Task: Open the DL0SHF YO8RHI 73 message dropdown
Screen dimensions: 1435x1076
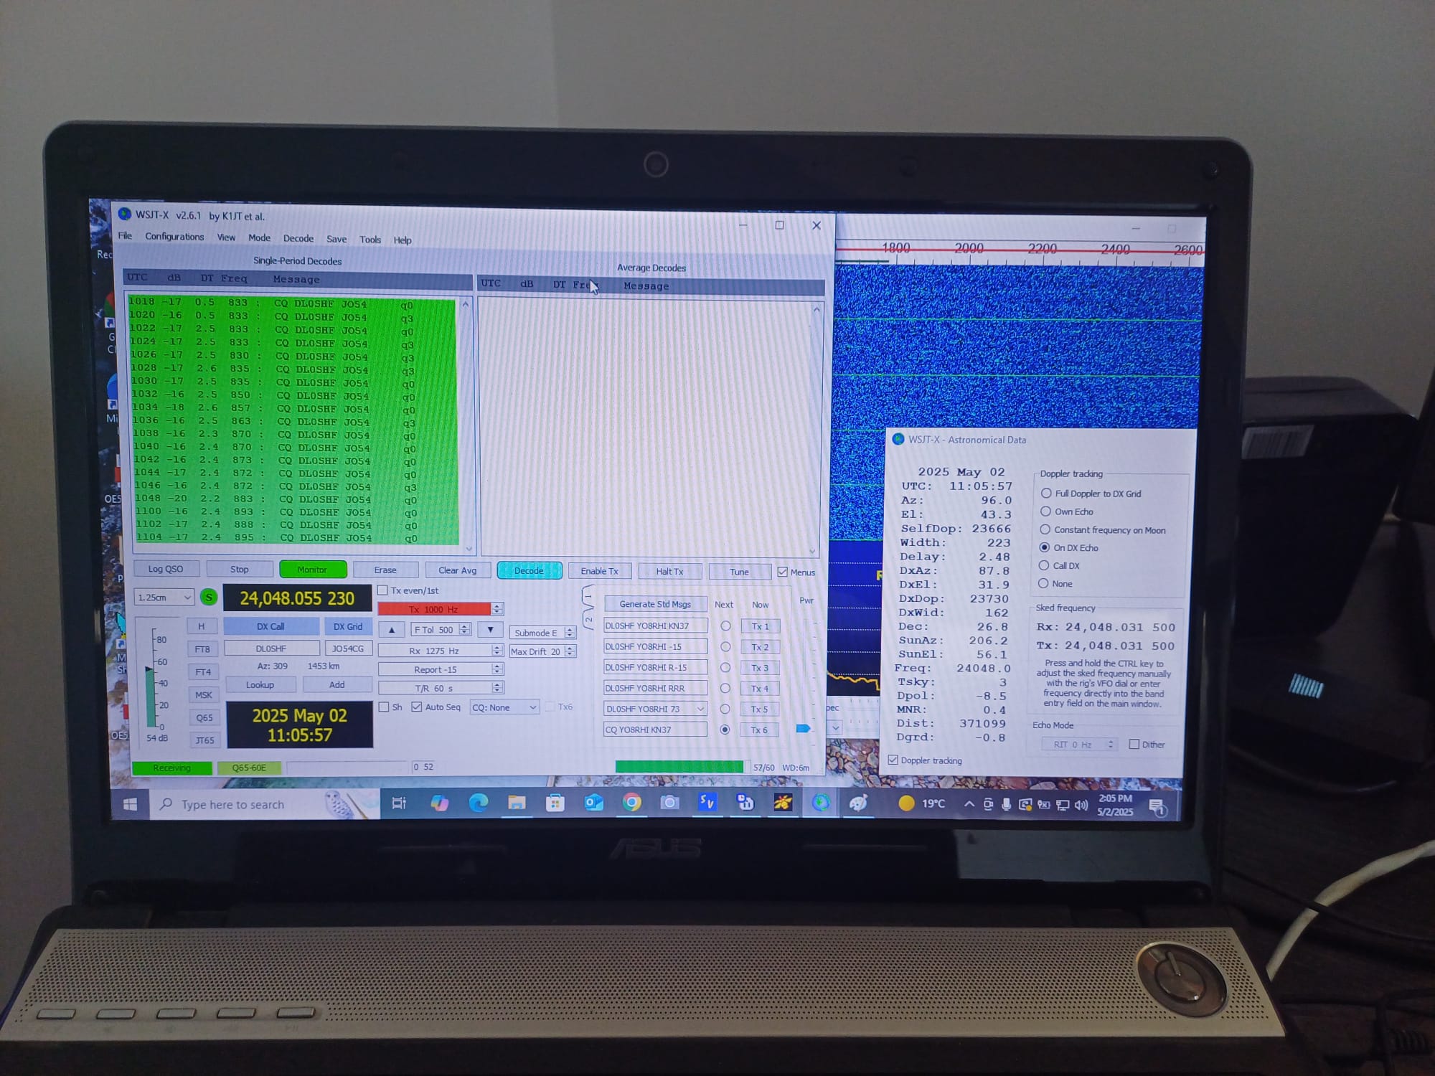Action: (x=700, y=709)
